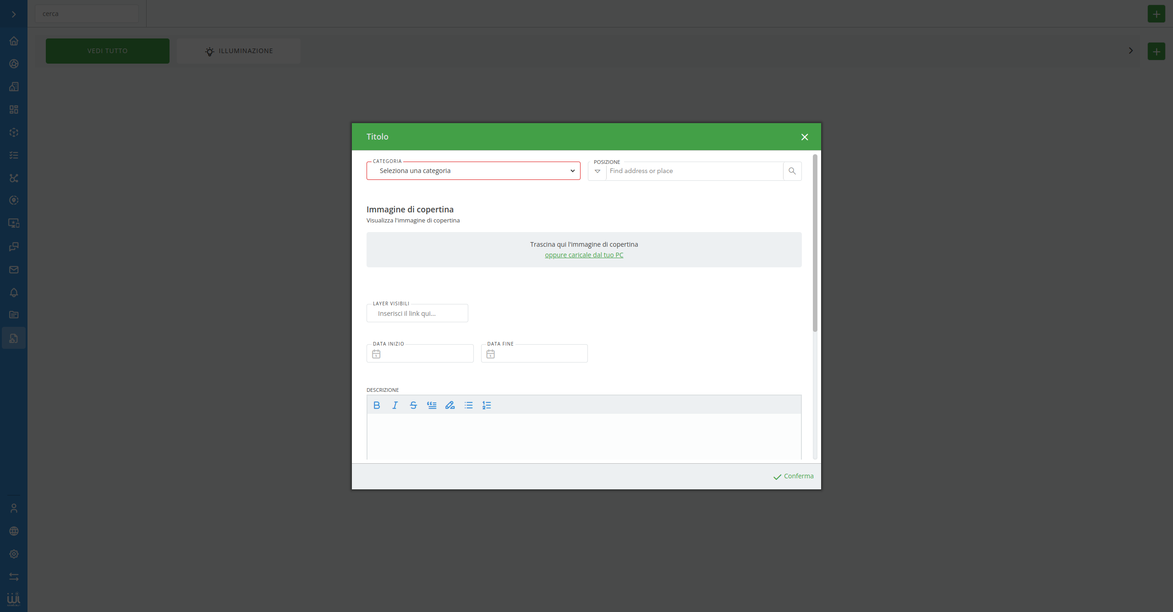Open the Categoria dropdown

tap(473, 171)
